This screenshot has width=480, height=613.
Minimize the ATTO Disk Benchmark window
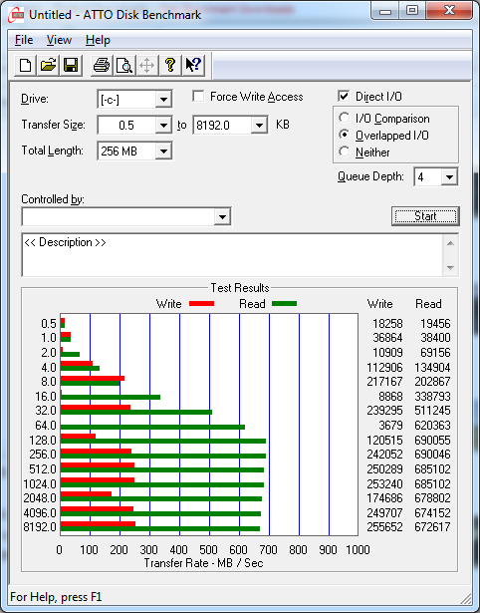click(385, 11)
